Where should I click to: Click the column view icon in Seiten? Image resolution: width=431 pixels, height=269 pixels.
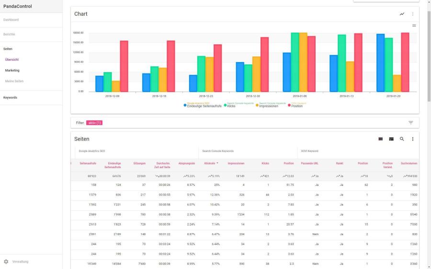[x=381, y=139]
